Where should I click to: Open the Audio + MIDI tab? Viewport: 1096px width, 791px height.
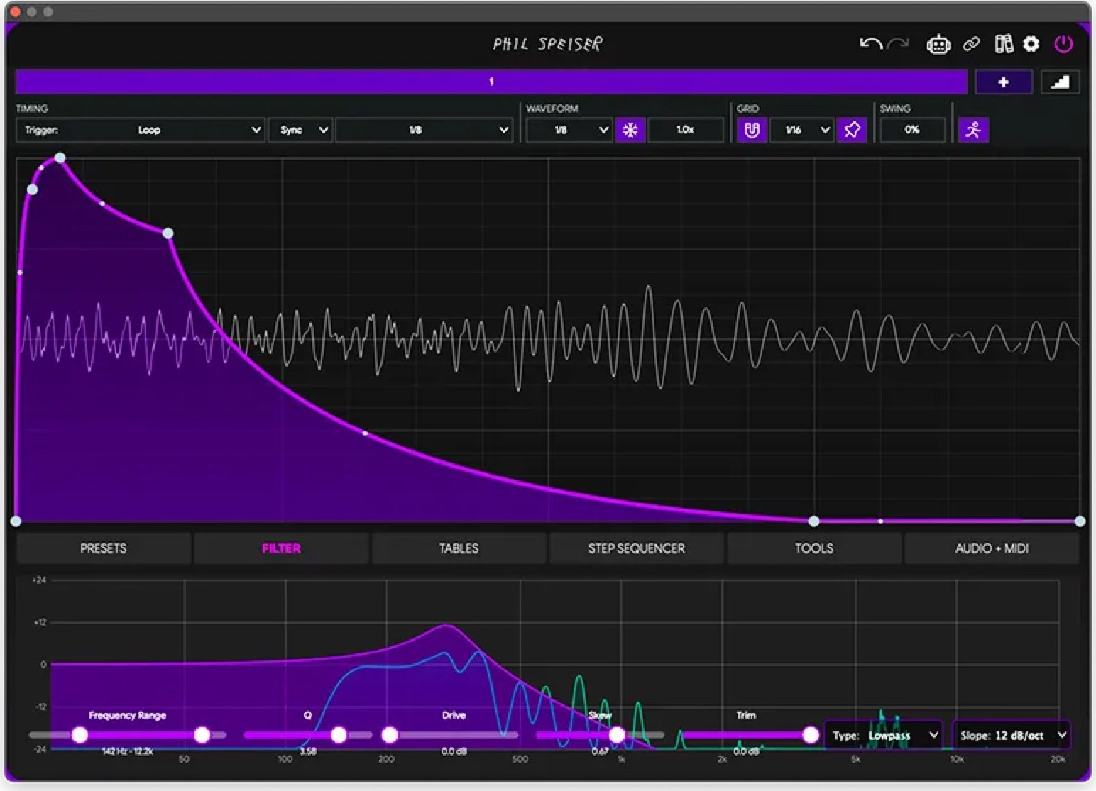click(x=992, y=548)
